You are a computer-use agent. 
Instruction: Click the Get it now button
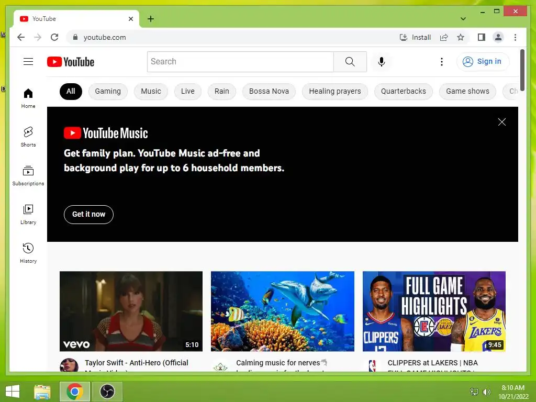(x=88, y=214)
